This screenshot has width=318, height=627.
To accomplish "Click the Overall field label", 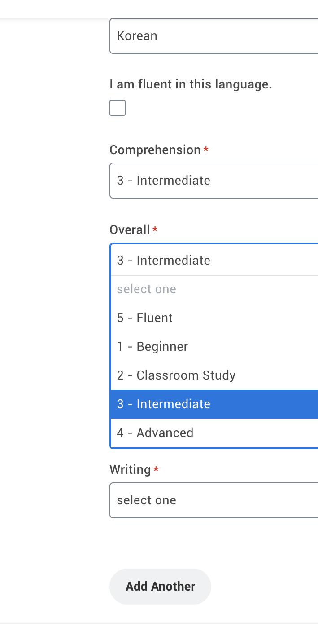I will point(130,230).
